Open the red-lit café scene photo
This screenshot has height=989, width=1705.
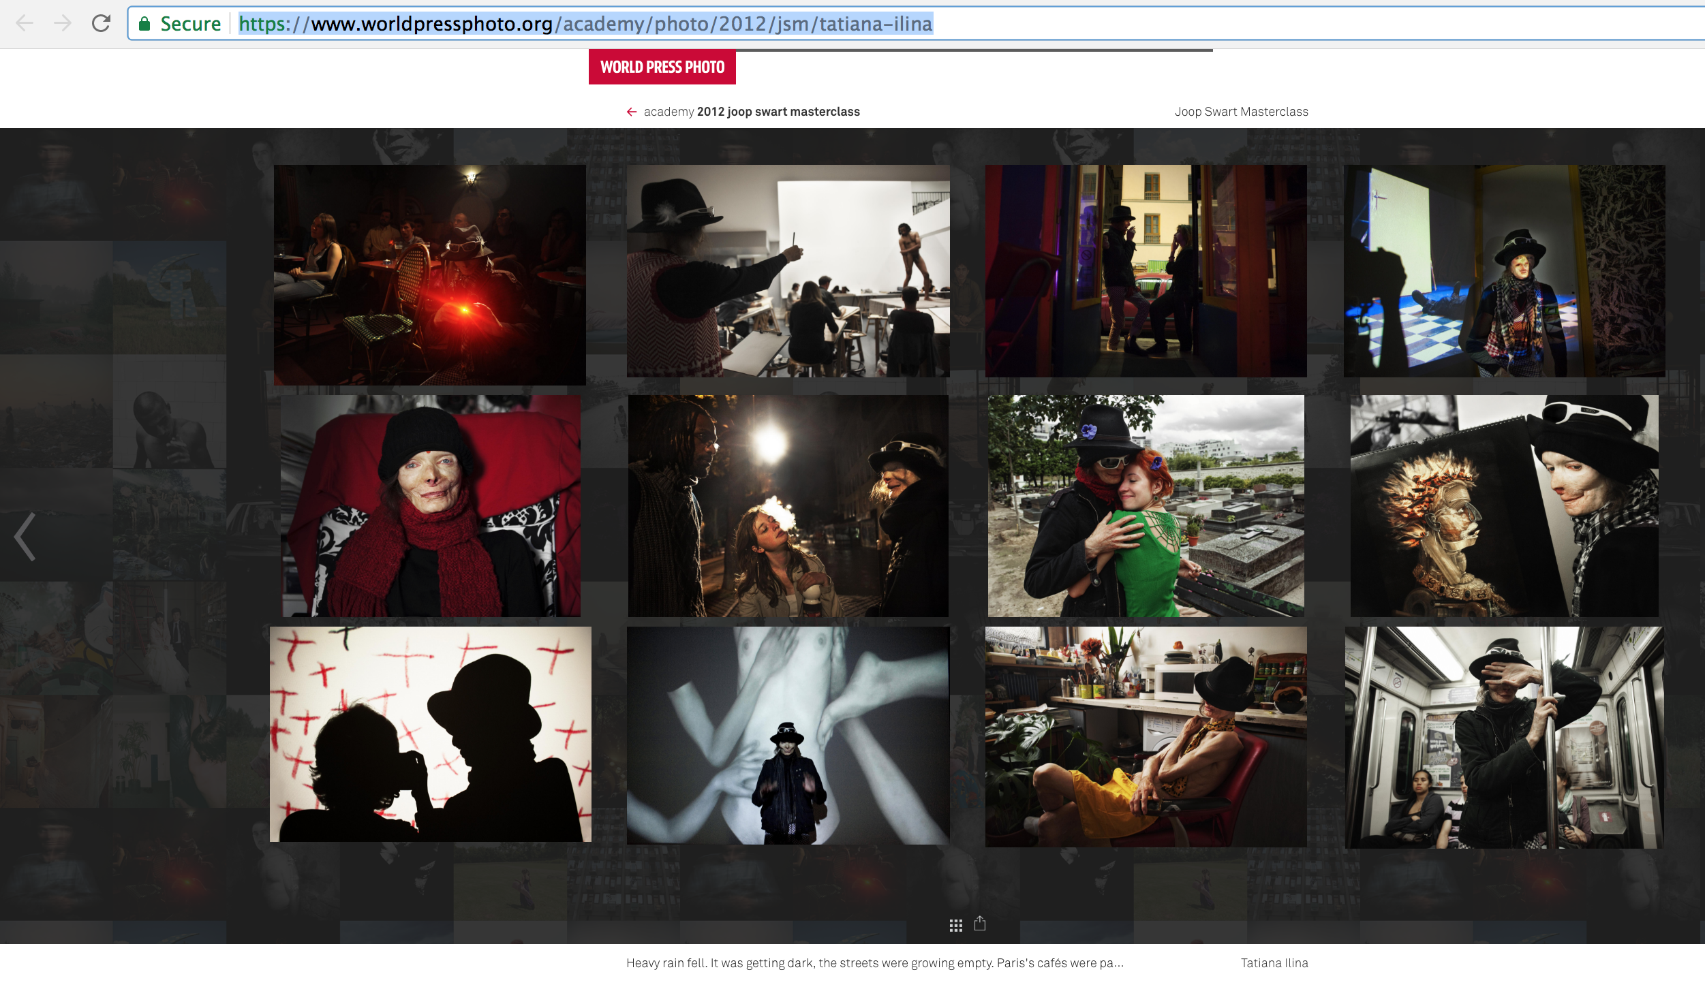pyautogui.click(x=430, y=275)
